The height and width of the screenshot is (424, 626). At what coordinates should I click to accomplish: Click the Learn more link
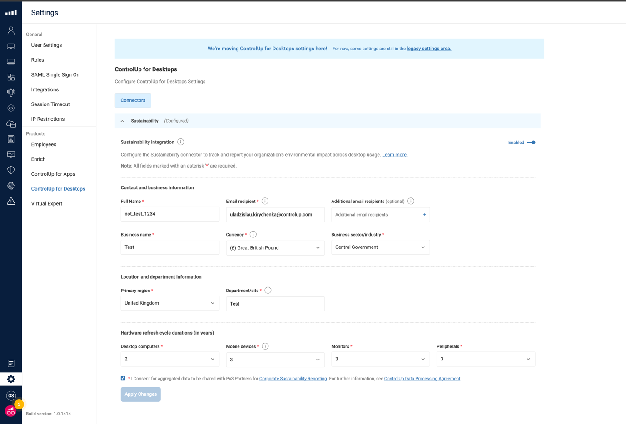click(394, 155)
